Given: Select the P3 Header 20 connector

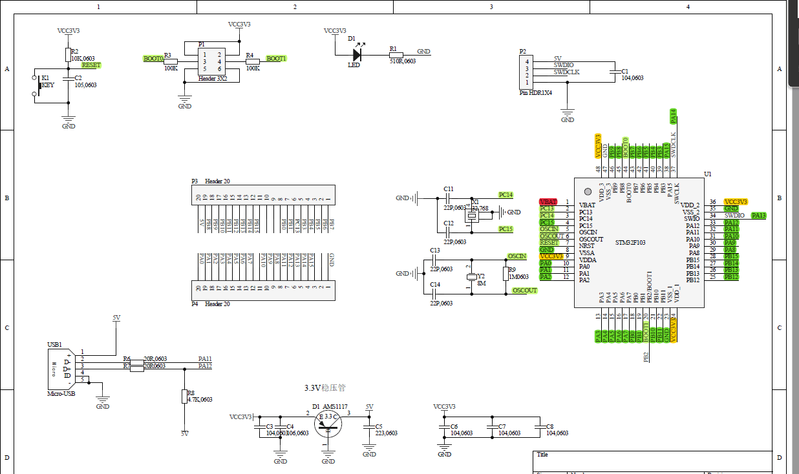Looking at the screenshot, I should tap(264, 195).
